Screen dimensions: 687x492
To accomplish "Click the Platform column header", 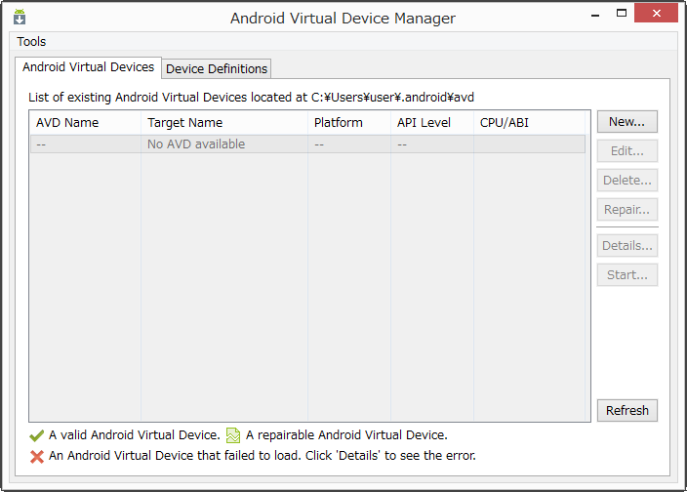I will pos(349,123).
